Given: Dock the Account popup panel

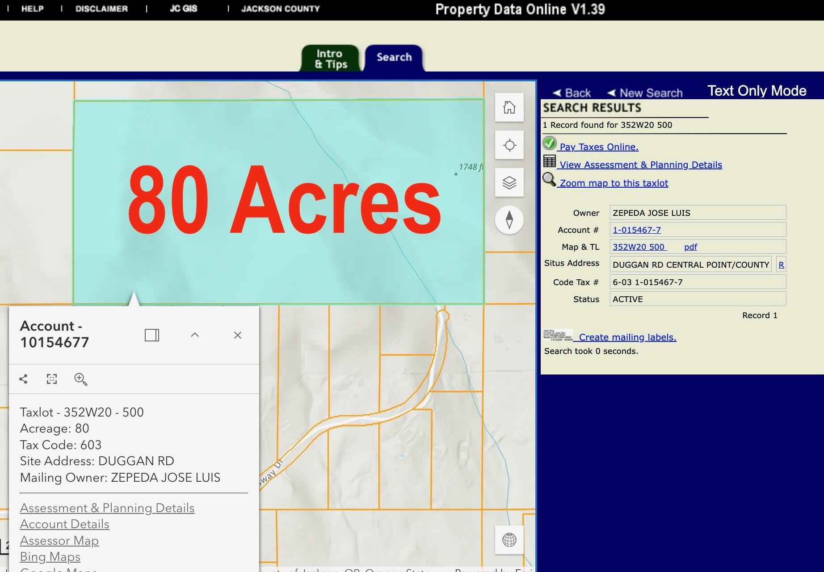Looking at the screenshot, I should point(152,335).
